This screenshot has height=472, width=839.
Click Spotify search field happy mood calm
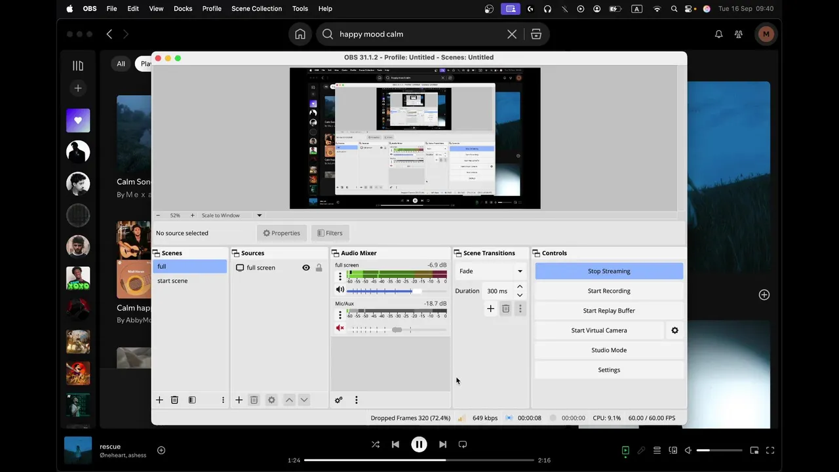pyautogui.click(x=419, y=34)
